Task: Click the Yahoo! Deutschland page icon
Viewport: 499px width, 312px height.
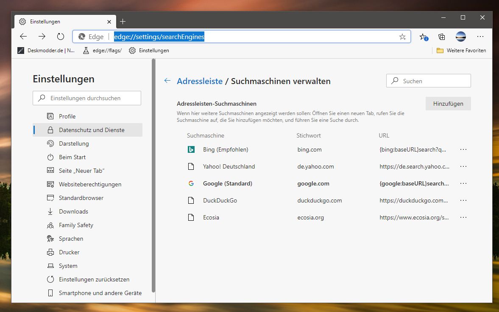Action: click(191, 166)
